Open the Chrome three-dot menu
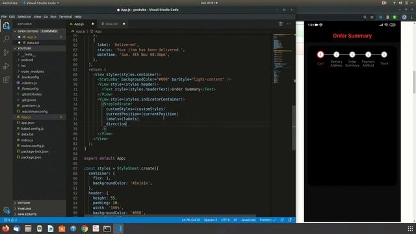 point(411,17)
